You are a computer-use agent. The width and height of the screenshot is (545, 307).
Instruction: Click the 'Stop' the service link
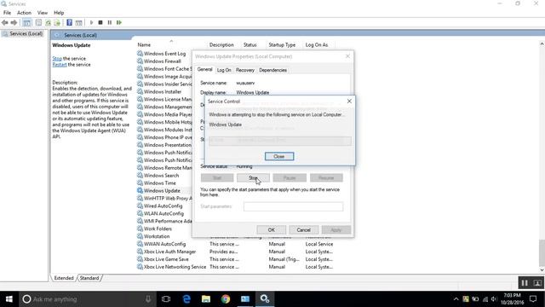click(57, 59)
